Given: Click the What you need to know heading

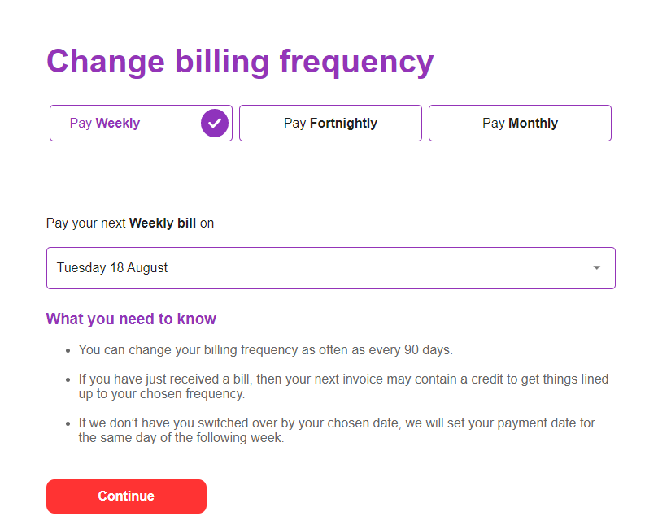Looking at the screenshot, I should 131,319.
